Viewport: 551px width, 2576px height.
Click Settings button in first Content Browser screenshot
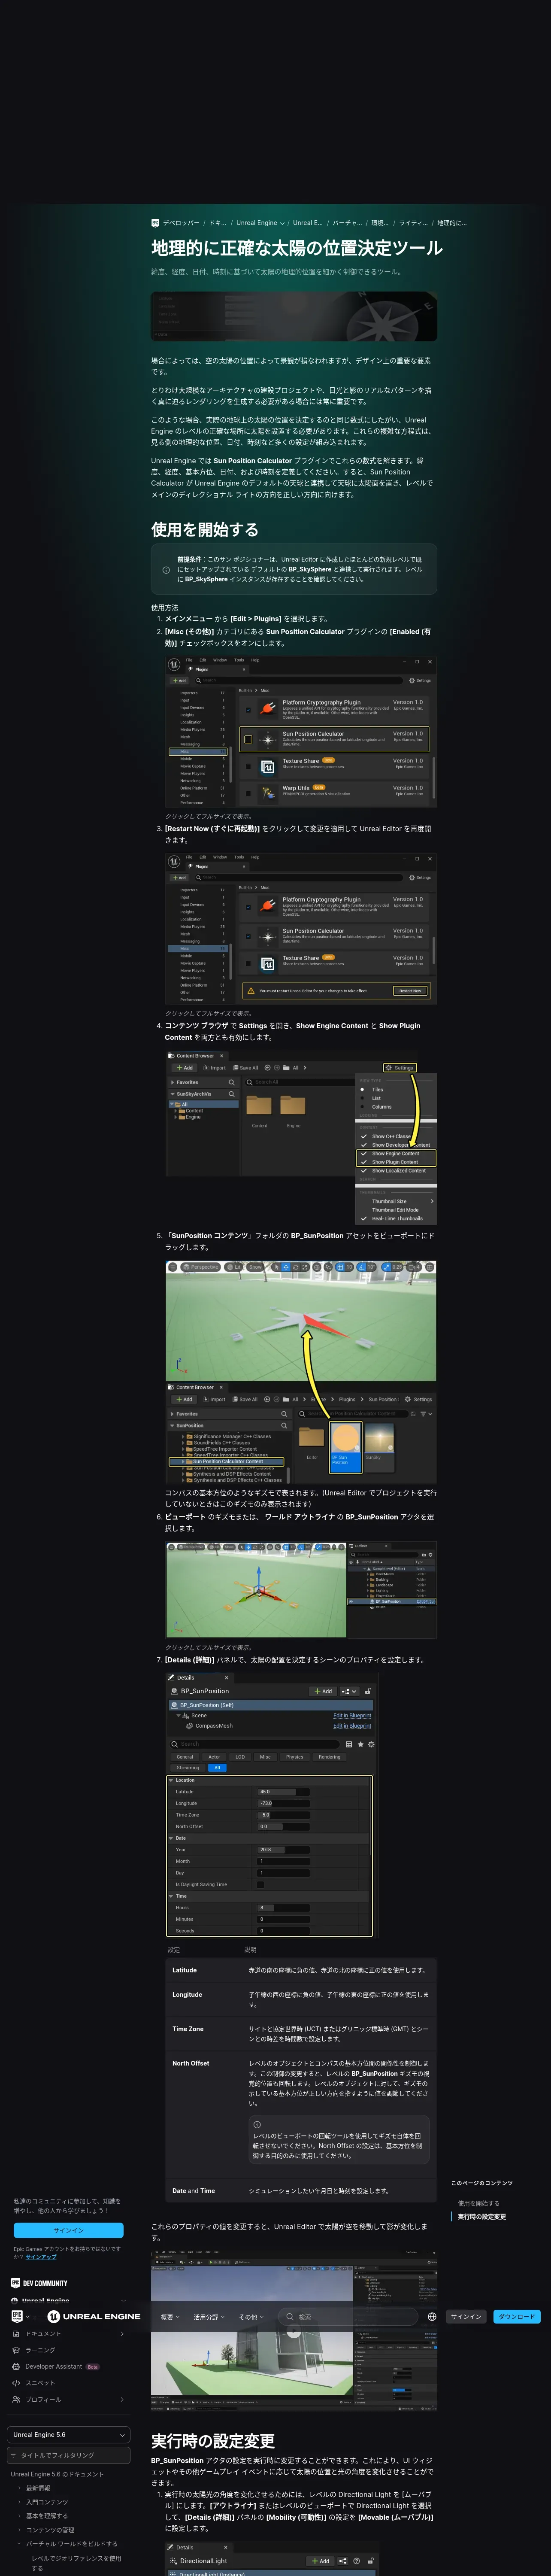pyautogui.click(x=400, y=1068)
